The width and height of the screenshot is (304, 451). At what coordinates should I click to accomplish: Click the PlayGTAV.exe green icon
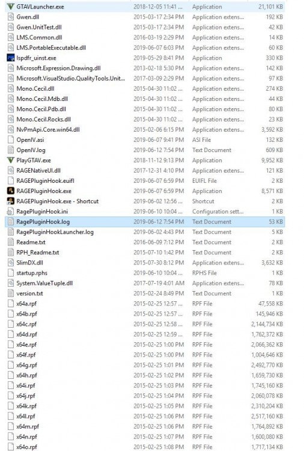[11, 160]
